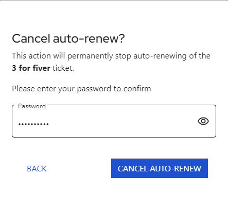Return to previous step via BACK
The image size is (228, 215).
[x=37, y=169]
